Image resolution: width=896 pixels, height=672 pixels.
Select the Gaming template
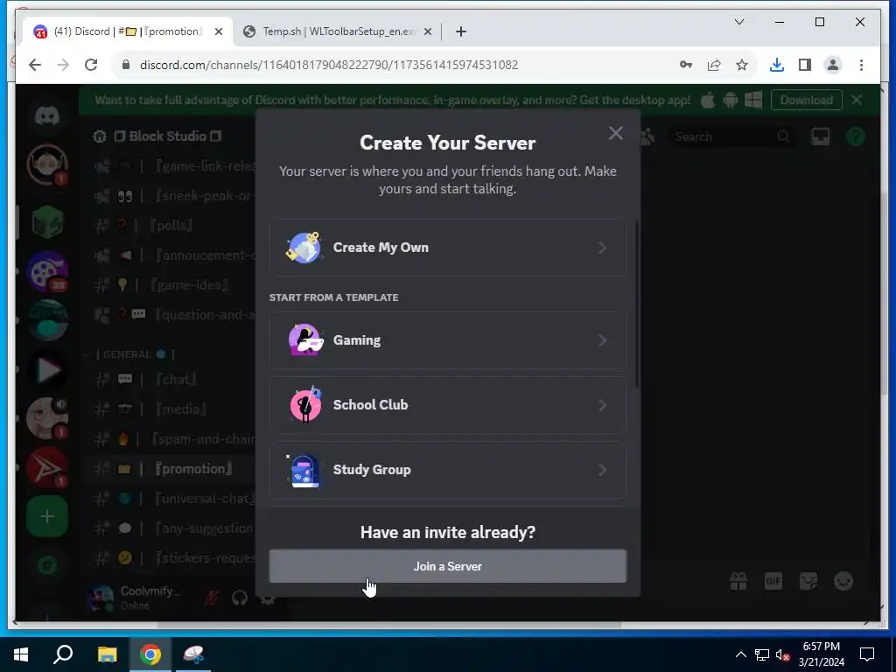point(447,340)
